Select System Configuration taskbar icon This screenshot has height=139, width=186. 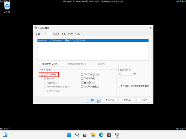117,135
